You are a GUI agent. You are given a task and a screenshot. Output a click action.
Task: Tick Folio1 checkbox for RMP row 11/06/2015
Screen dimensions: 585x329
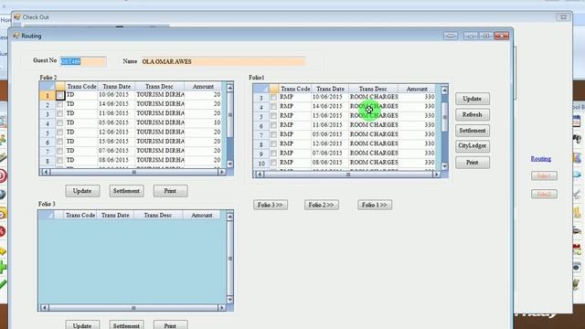[x=273, y=125]
